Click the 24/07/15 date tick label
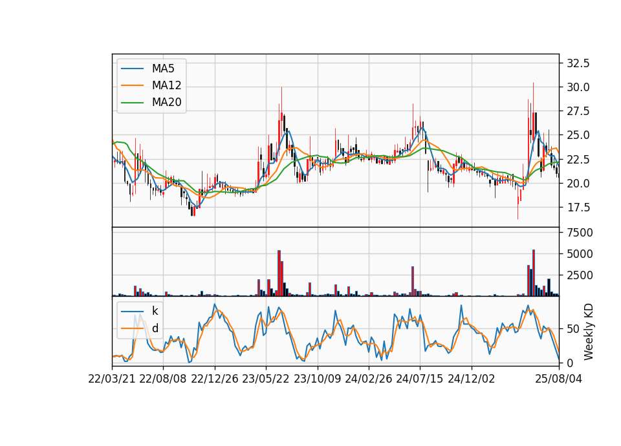621x446 pixels. pyautogui.click(x=420, y=379)
